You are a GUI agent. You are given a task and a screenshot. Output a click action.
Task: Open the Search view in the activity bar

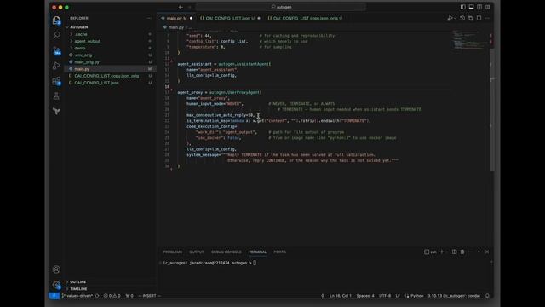tap(56, 35)
